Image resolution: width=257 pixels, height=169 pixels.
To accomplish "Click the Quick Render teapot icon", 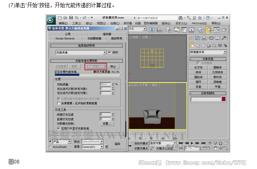I will [224, 30].
